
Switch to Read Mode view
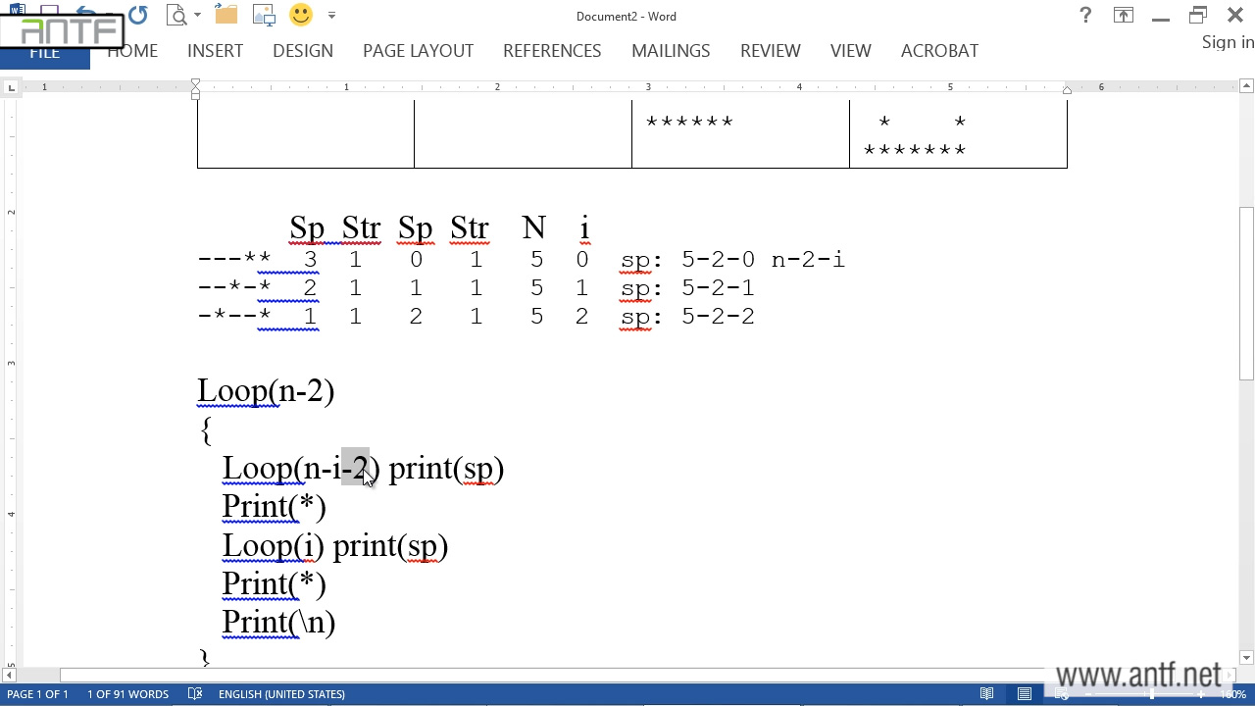click(987, 694)
